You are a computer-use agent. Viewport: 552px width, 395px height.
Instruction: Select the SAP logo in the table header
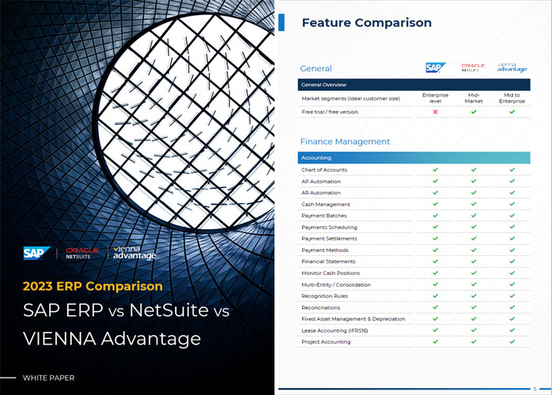point(435,68)
